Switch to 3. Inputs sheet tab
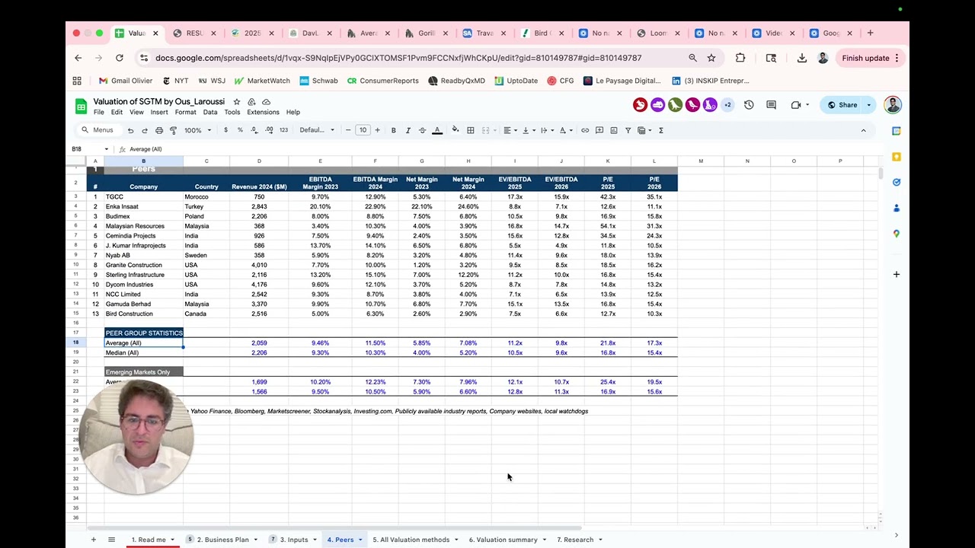This screenshot has width=975, height=548. tap(293, 540)
